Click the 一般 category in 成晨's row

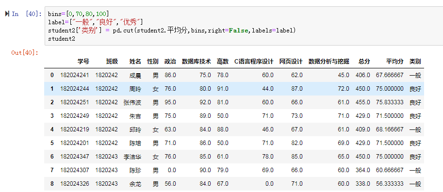[415, 75]
